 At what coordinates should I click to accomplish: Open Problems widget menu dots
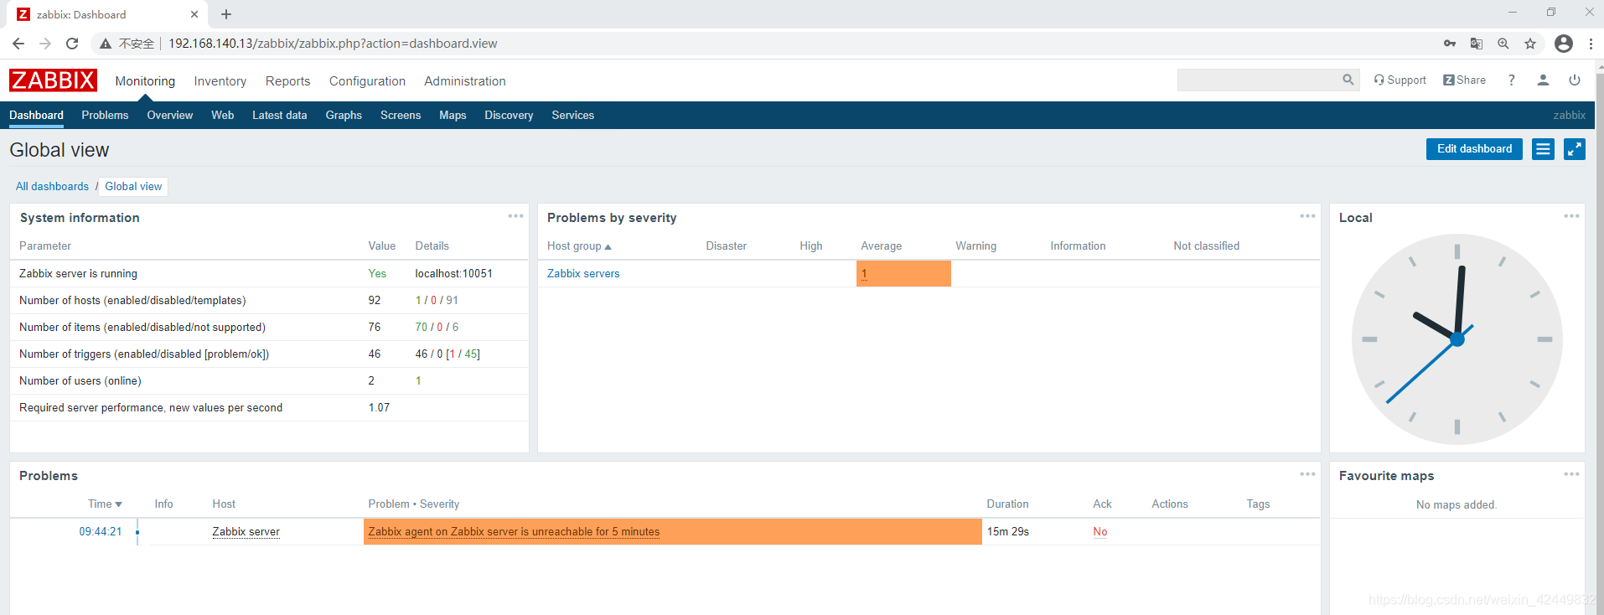(x=1307, y=474)
